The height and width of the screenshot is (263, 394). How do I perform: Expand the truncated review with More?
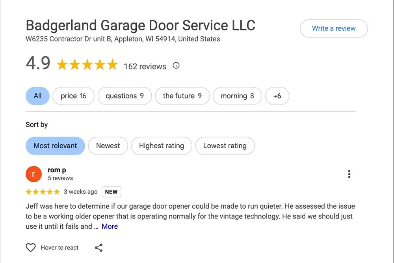(x=110, y=226)
